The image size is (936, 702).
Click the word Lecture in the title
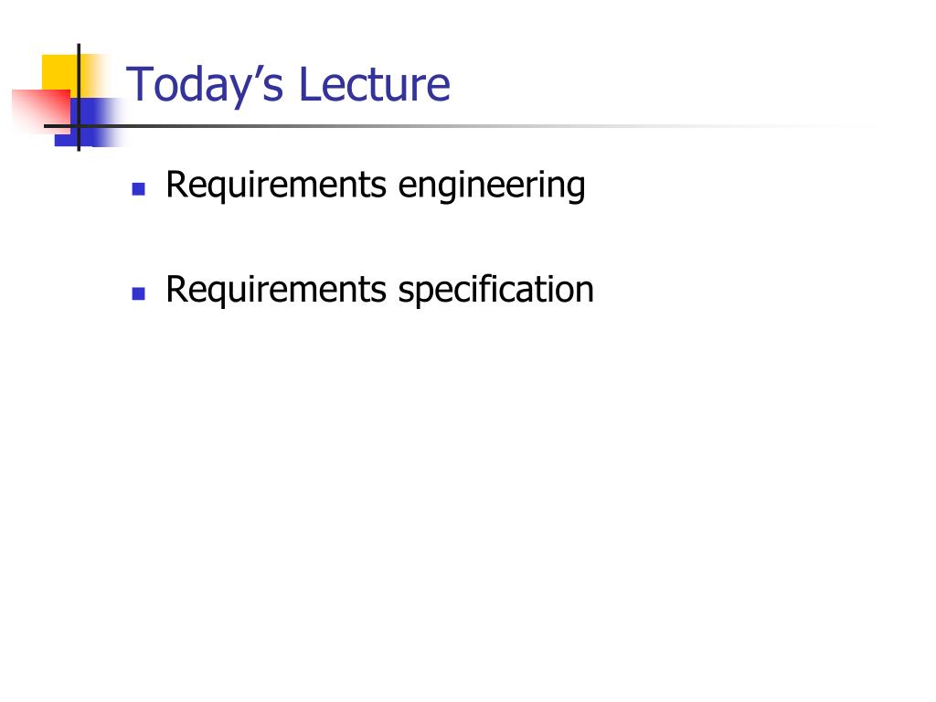click(x=374, y=84)
